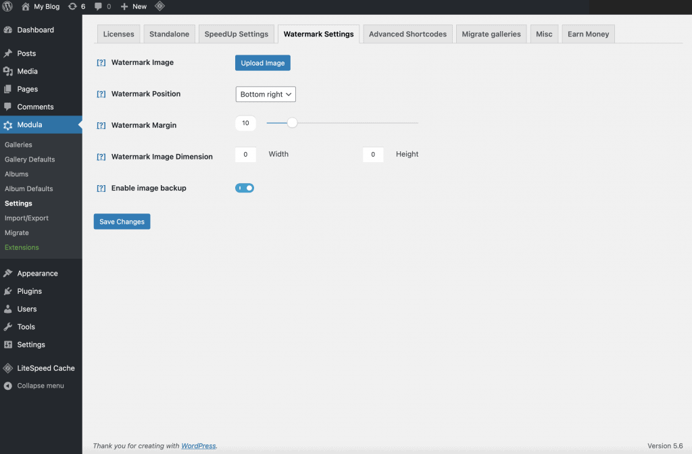The image size is (692, 454).
Task: Open the Appearance menu
Action: click(37, 274)
